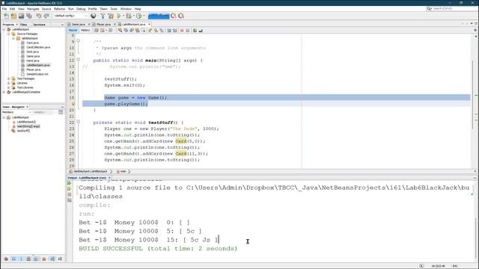Expand the Test Libraries tree node
The width and height of the screenshot is (479, 269).
[9, 87]
